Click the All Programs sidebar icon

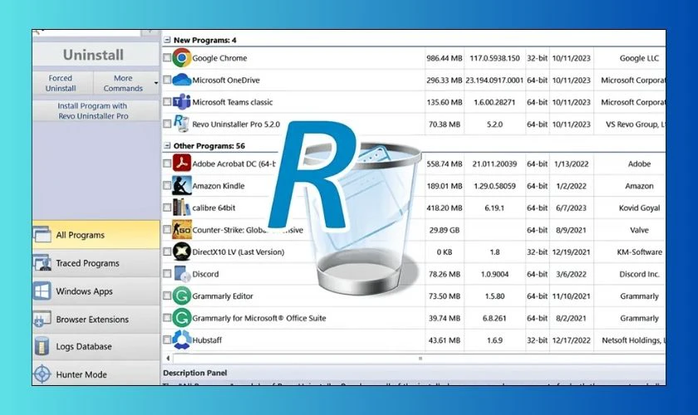(x=42, y=234)
